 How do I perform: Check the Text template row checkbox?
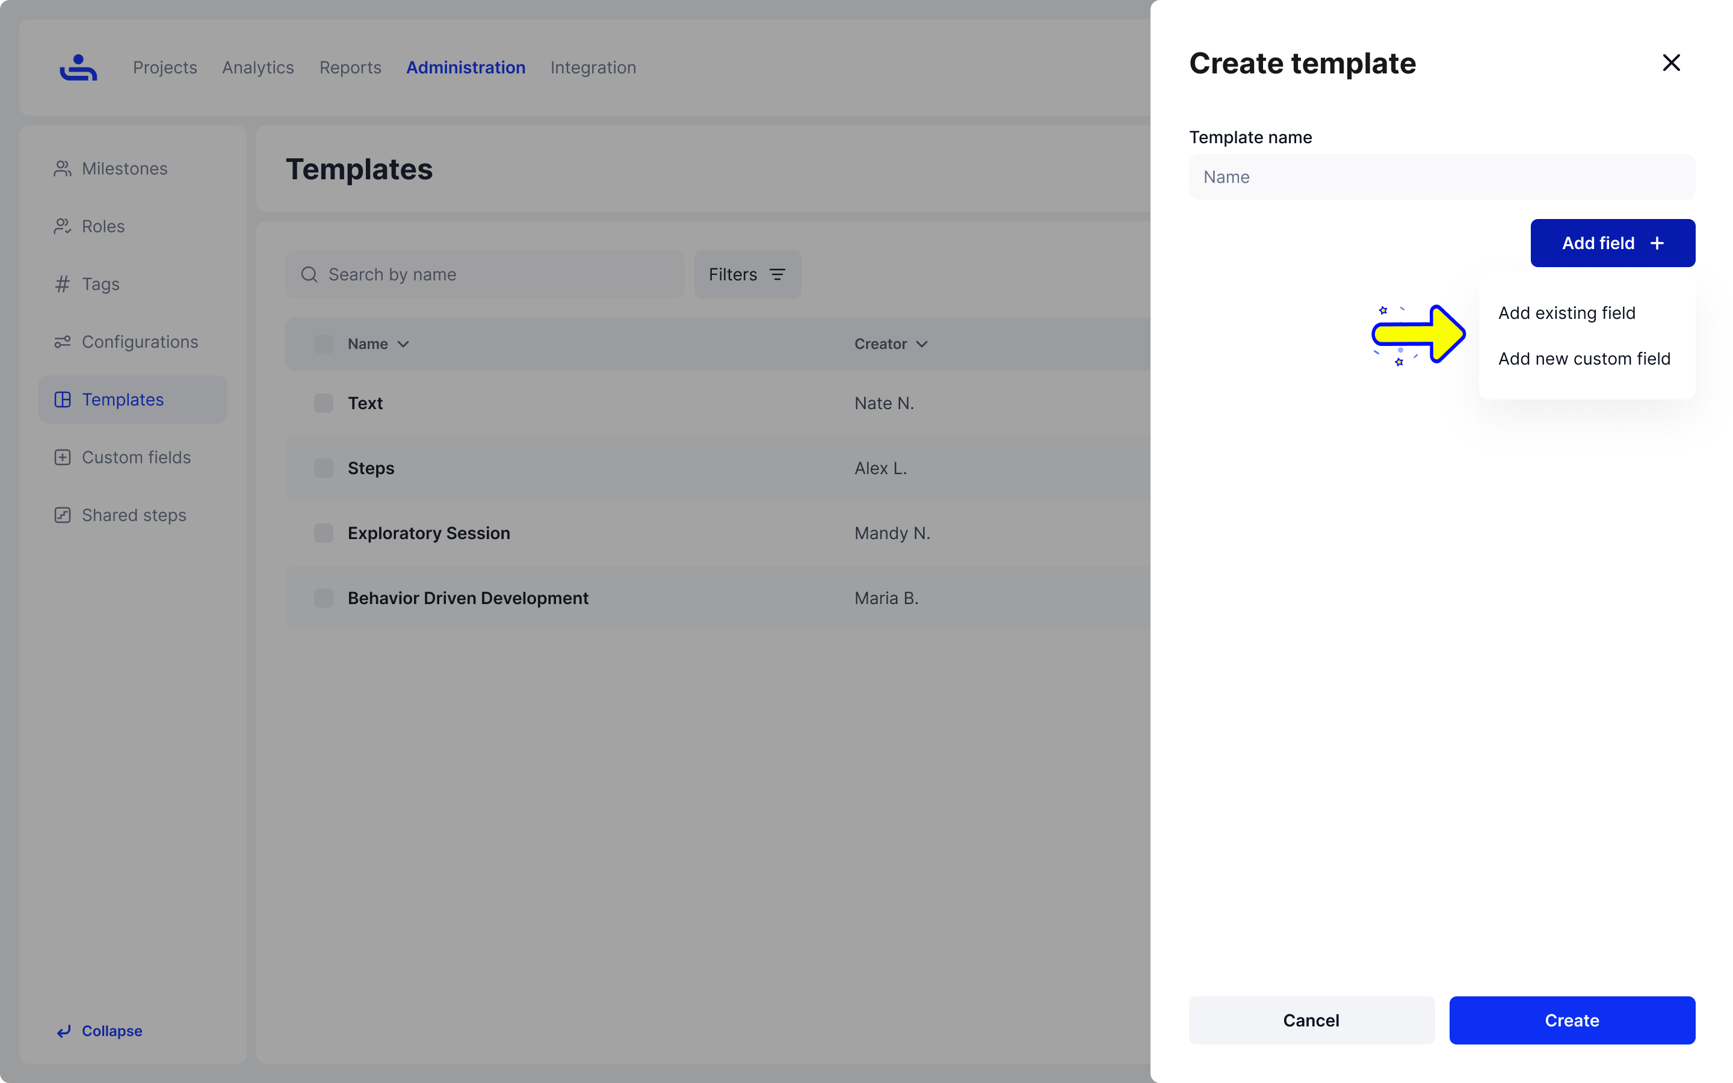tap(324, 403)
